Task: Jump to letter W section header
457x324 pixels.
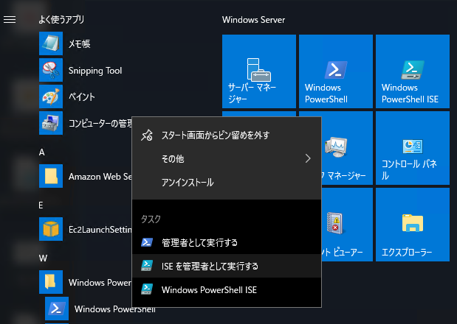Action: 43,258
